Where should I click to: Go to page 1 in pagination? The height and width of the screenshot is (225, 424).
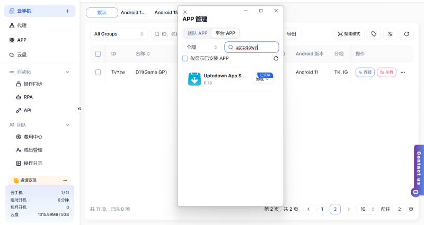coord(322,209)
